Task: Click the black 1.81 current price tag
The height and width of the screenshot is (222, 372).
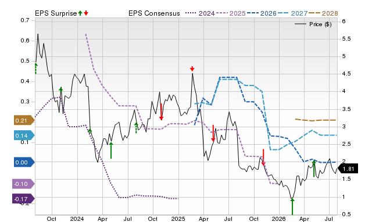Action: (348, 169)
